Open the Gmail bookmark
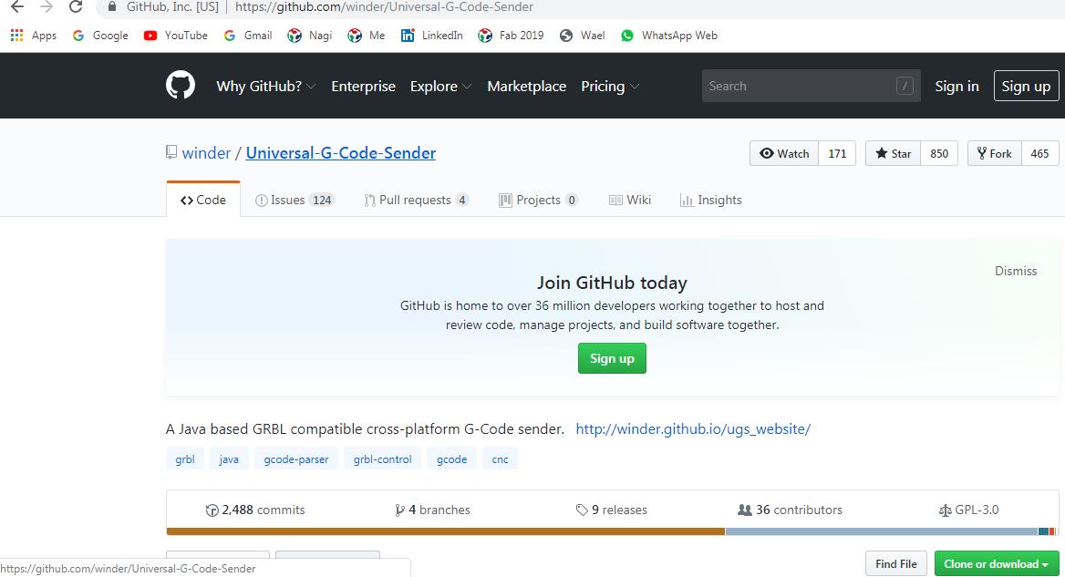 [x=247, y=36]
